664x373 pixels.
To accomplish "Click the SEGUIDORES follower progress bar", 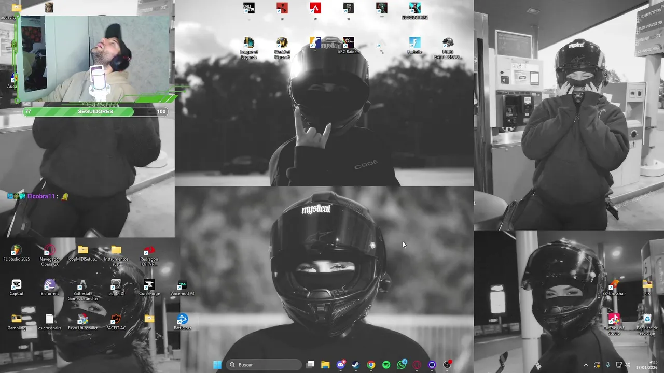I will pyautogui.click(x=95, y=111).
